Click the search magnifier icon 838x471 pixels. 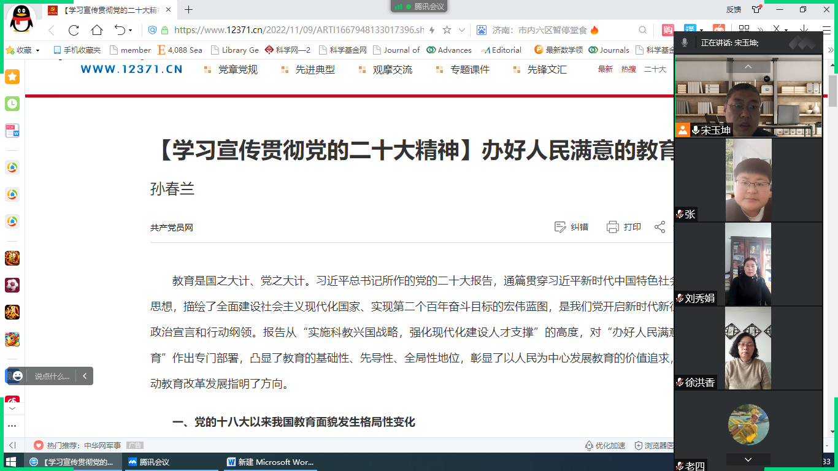click(642, 30)
